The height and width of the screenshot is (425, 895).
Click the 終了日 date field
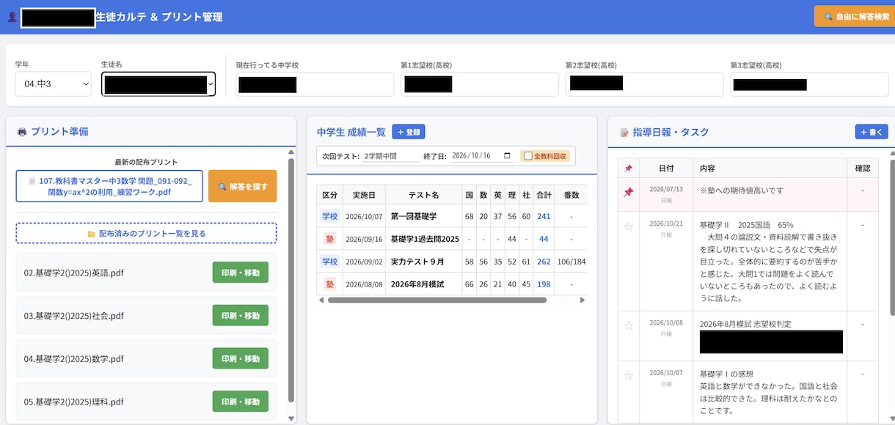(483, 156)
